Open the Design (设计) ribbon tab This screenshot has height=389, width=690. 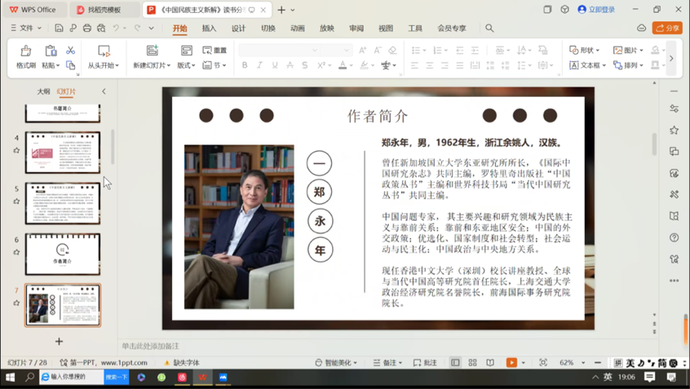238,29
